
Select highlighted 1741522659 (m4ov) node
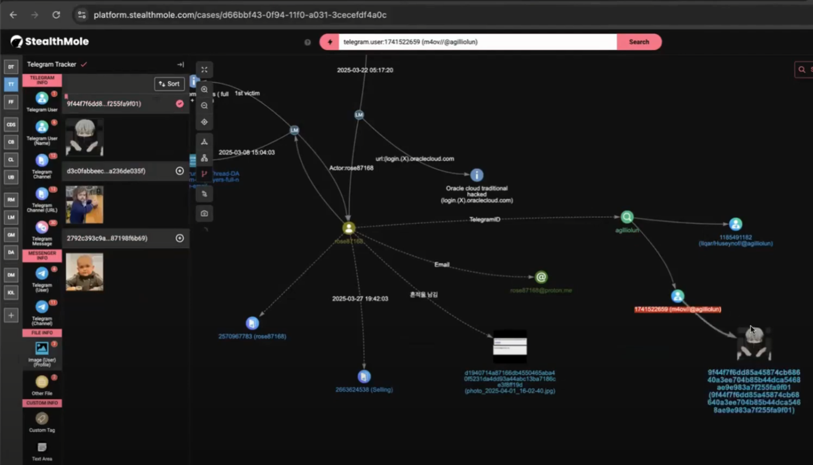(x=677, y=296)
